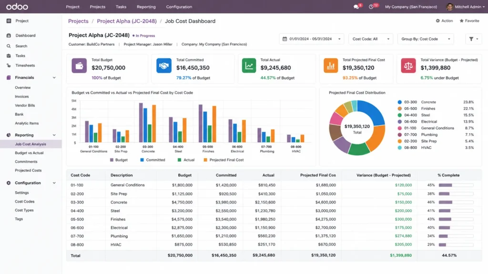Click the Total Budget wallet icon
488x274 pixels.
click(x=80, y=66)
